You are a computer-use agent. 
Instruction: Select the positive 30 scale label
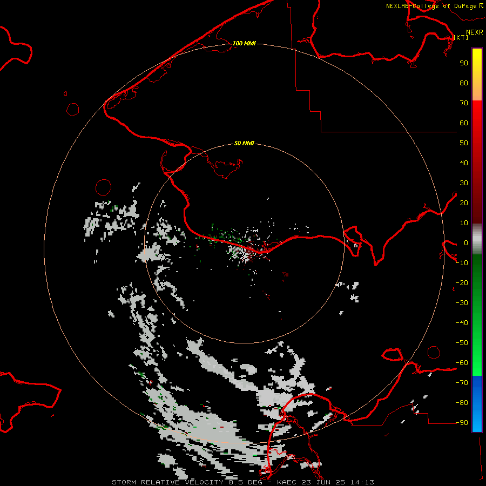pyautogui.click(x=464, y=183)
